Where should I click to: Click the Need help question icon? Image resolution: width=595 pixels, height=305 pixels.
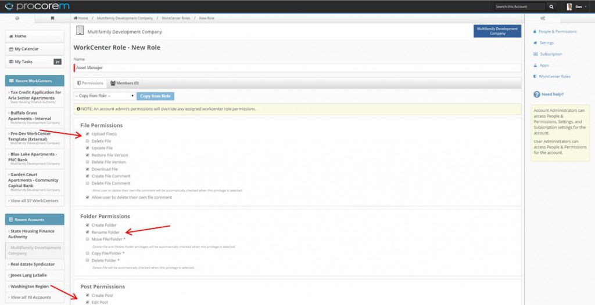point(536,95)
